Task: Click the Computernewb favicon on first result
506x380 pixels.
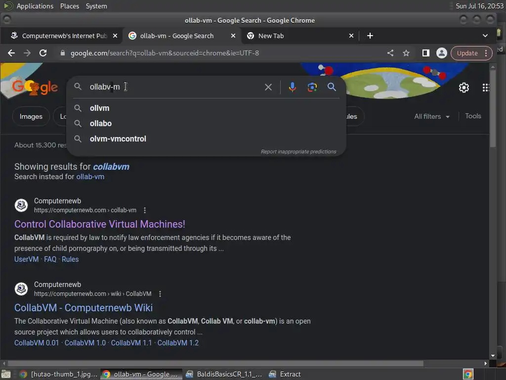Action: point(21,205)
